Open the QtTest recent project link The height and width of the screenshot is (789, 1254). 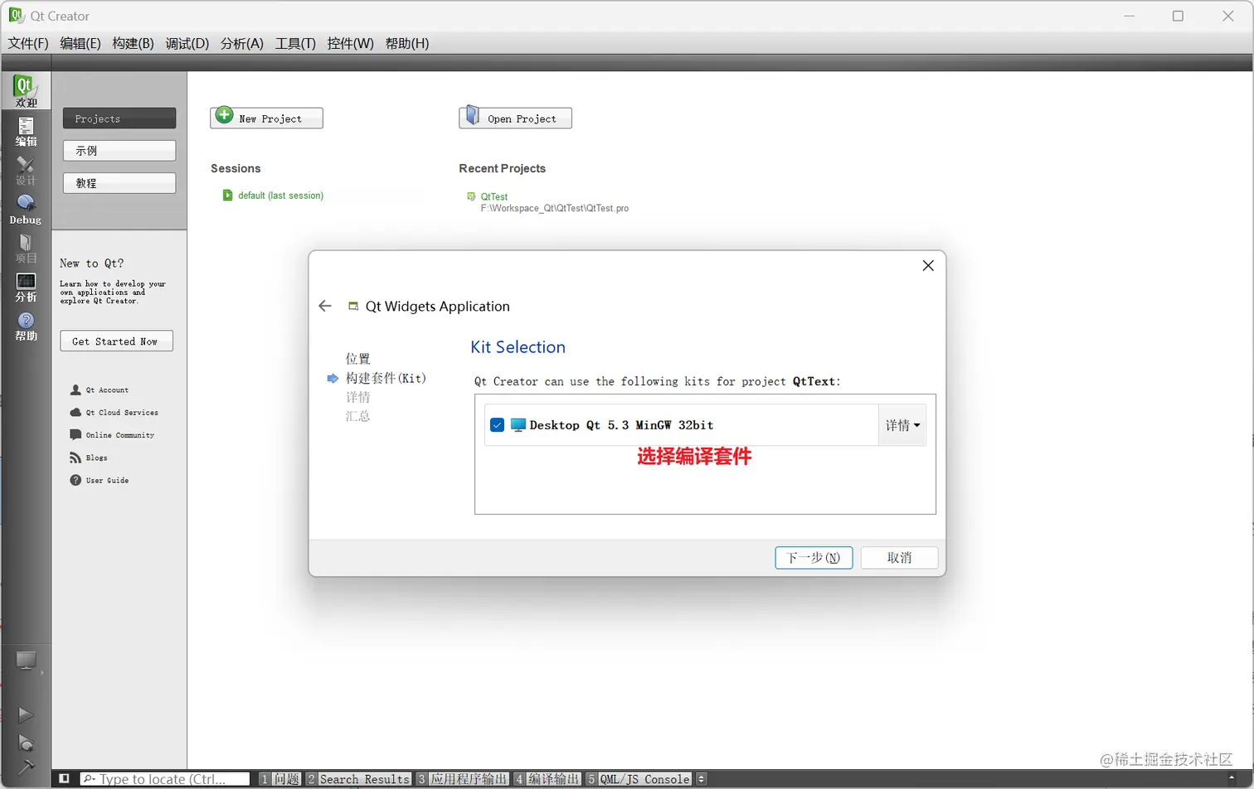pyautogui.click(x=494, y=196)
